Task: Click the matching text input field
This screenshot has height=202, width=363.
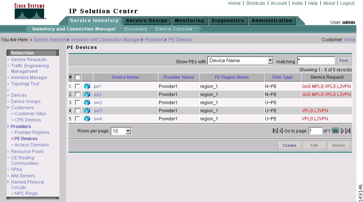Action: pyautogui.click(x=316, y=61)
